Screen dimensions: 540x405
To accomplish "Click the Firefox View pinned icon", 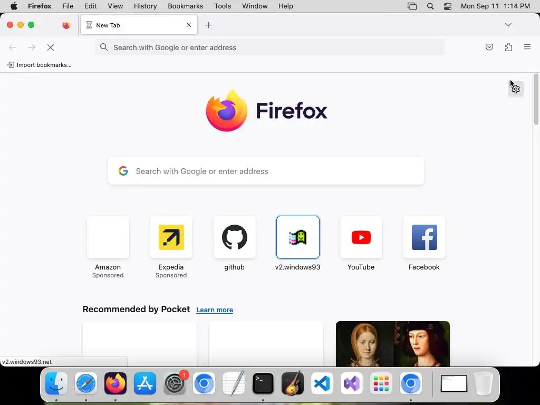I will [x=66, y=25].
